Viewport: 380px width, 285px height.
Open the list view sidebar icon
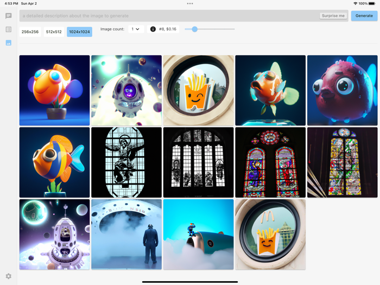tap(8, 29)
